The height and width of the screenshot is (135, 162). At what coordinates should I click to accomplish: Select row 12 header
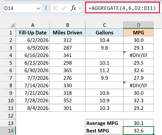coord(8,116)
